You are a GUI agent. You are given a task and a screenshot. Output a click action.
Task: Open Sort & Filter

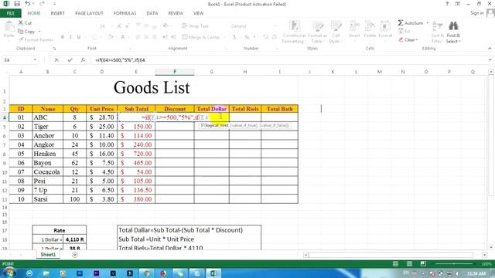[437, 32]
